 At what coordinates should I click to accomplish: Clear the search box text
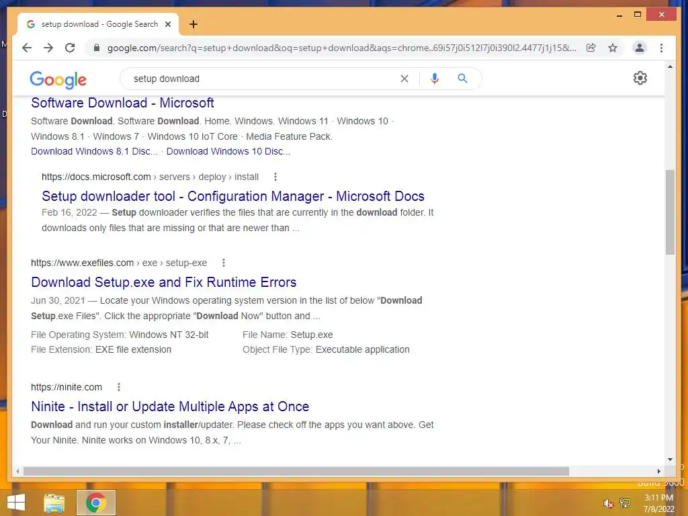[404, 79]
